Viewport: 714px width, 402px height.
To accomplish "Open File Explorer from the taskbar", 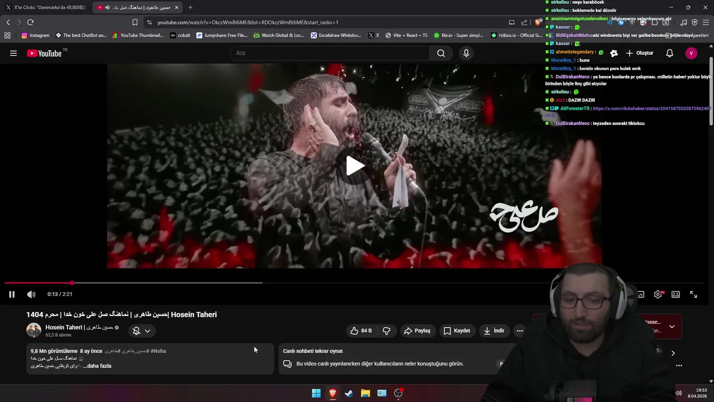I will tap(365, 393).
